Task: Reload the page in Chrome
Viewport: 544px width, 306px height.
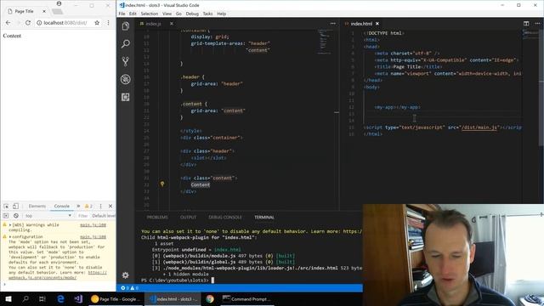Action: coord(28,23)
